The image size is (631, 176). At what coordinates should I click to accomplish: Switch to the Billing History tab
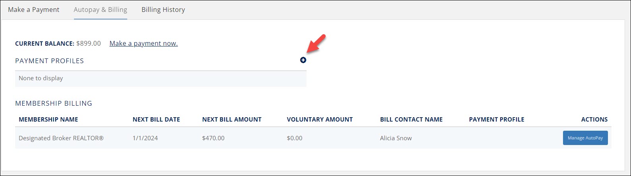(x=163, y=10)
